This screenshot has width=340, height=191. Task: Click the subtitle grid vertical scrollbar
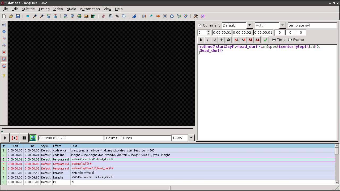tap(337, 164)
